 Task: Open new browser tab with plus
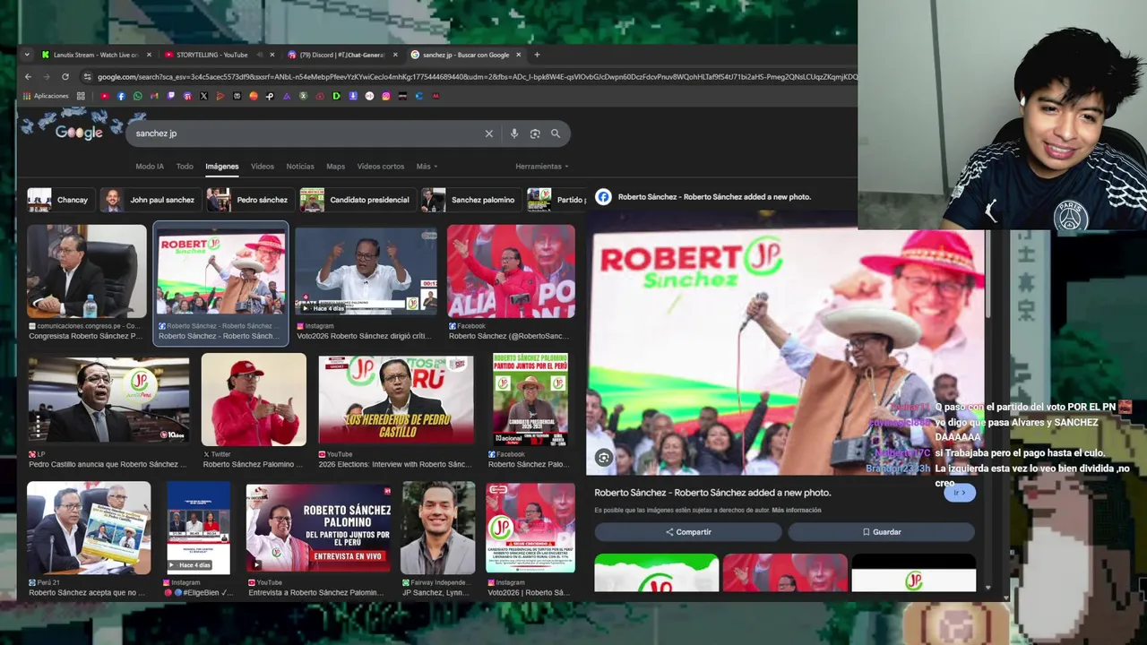pos(537,55)
